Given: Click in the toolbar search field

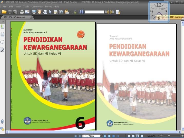Looking at the screenshot, I should tap(94, 12).
